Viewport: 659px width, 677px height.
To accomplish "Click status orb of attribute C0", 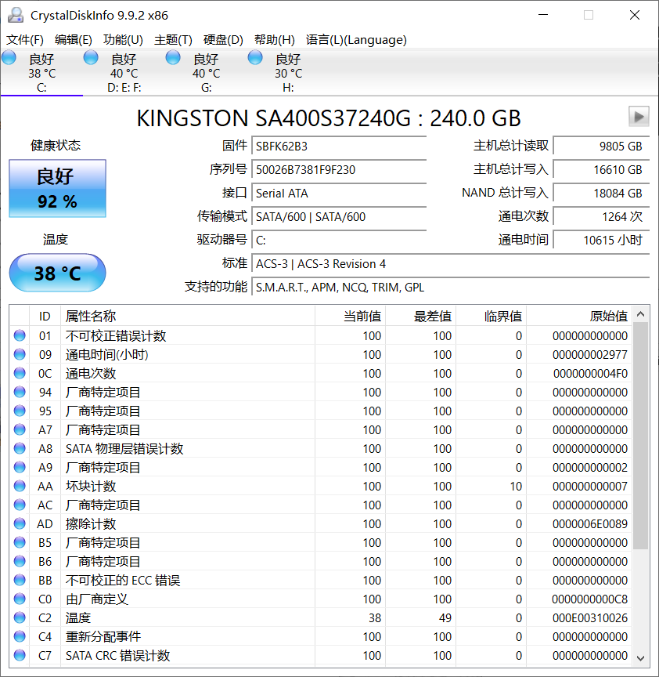I will point(20,599).
